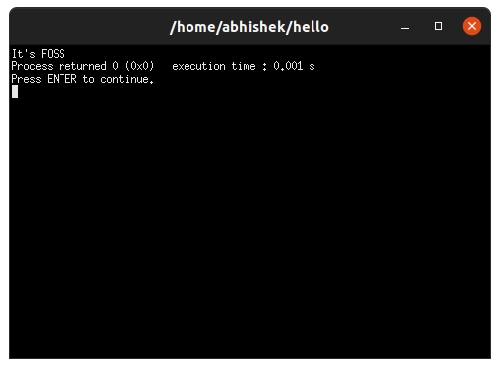Close the terminal with the orange X button
This screenshot has width=500, height=368.
tap(472, 26)
